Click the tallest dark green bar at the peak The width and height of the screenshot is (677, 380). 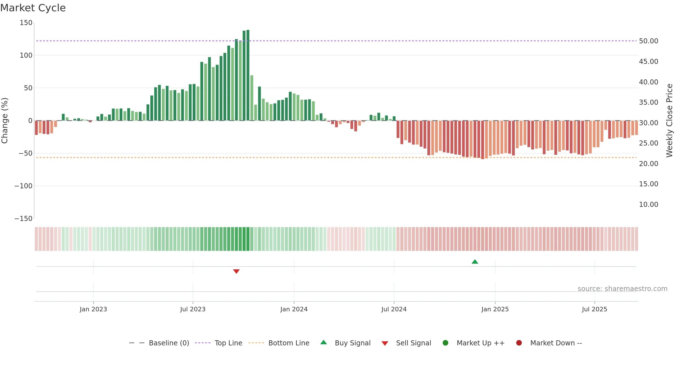pyautogui.click(x=248, y=75)
